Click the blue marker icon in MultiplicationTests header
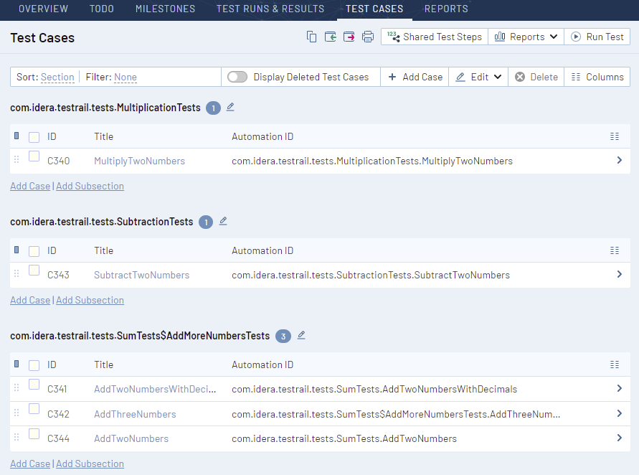 [16, 136]
